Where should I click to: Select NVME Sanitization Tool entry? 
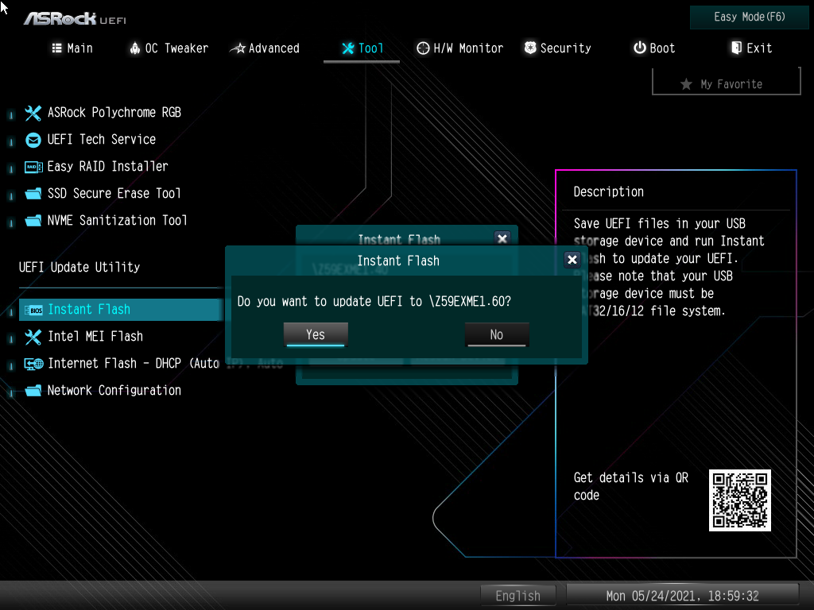click(118, 221)
